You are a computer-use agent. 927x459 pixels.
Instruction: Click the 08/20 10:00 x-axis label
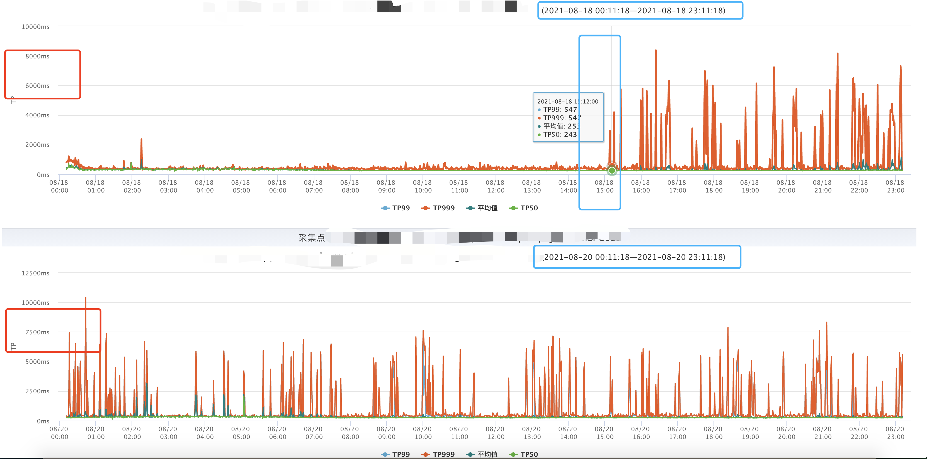click(423, 433)
